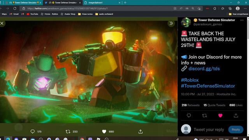249x140 pixels.
Task: Open the Home - Roblox bookmark
Action: (x=49, y=14)
